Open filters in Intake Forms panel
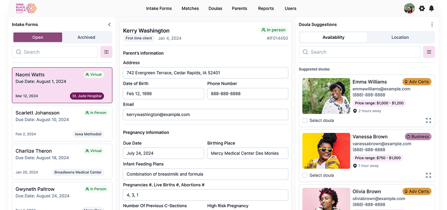Image resolution: width=447 pixels, height=210 pixels. pos(106,52)
